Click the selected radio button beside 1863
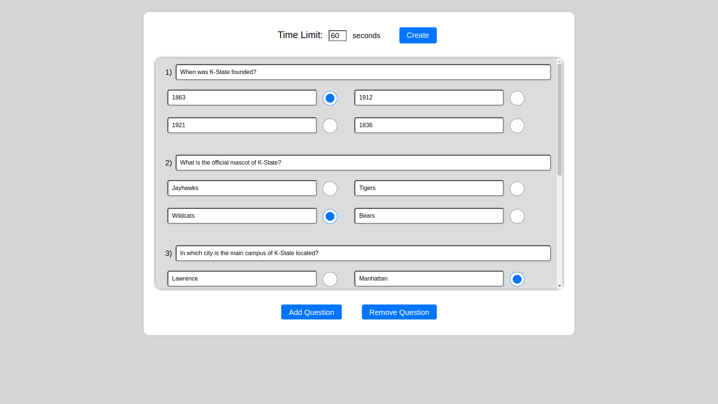This screenshot has width=718, height=404. pos(330,98)
